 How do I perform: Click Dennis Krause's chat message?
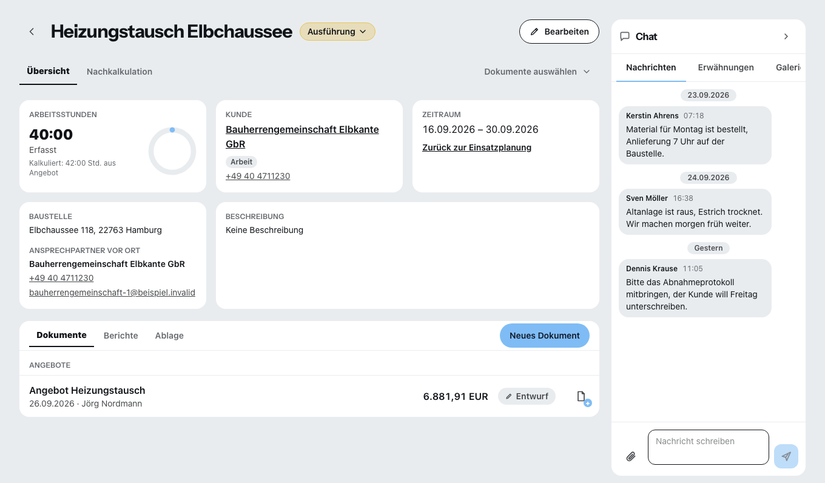(x=695, y=288)
